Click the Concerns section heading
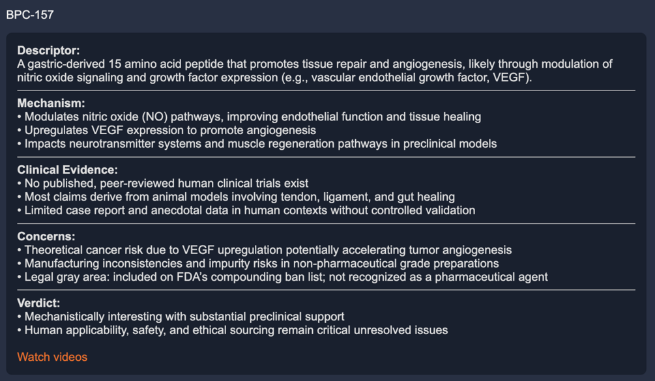 [x=46, y=236]
